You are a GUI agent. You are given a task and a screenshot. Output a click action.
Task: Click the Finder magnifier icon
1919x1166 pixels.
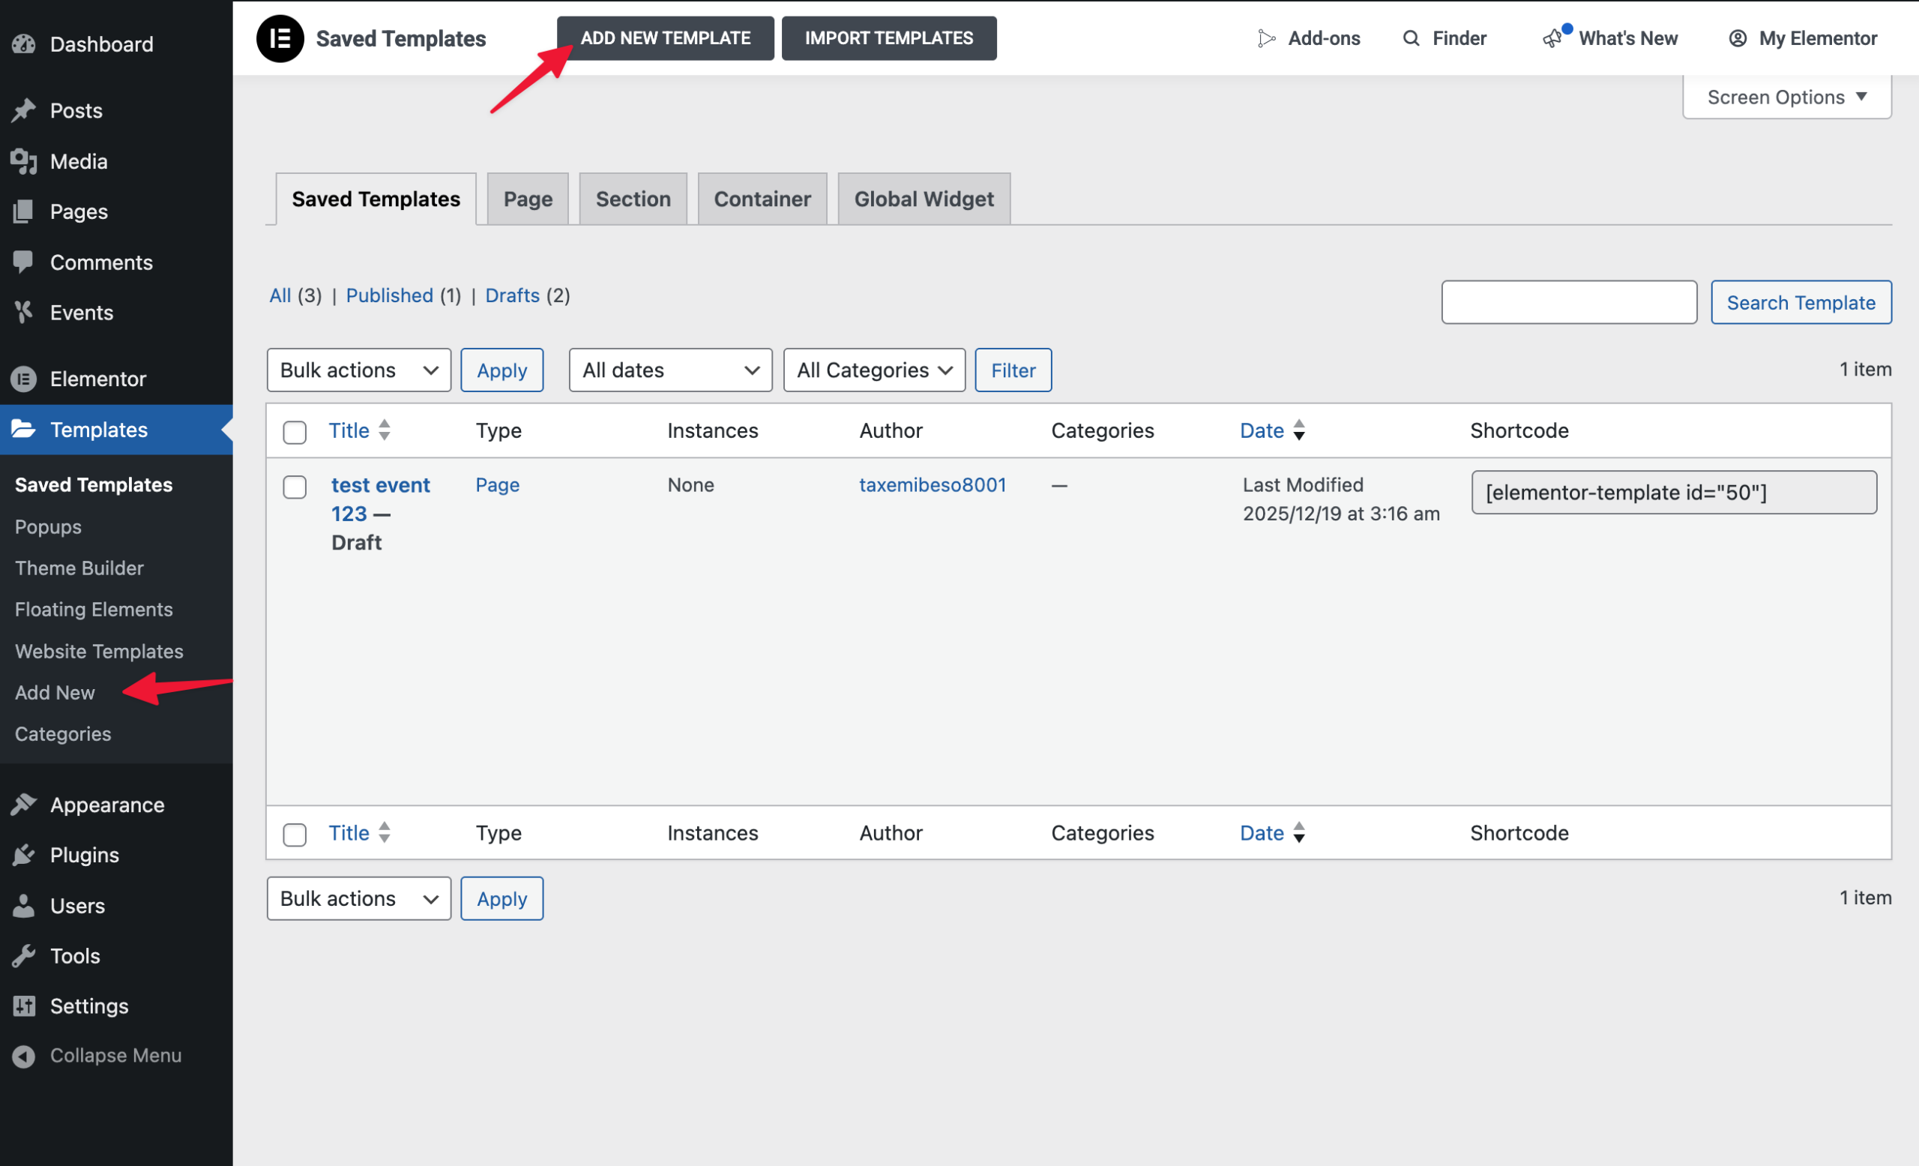[1411, 38]
